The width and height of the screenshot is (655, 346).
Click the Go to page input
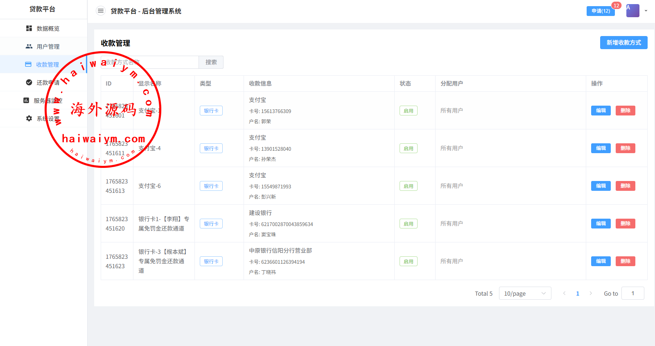pyautogui.click(x=632, y=293)
